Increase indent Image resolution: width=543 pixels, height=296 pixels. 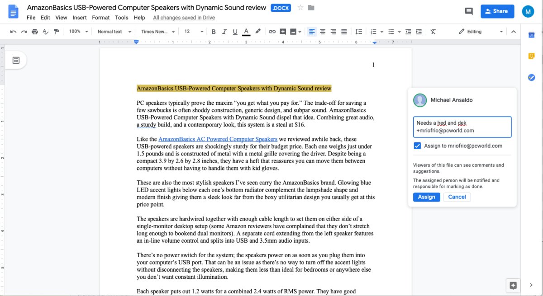tap(419, 32)
